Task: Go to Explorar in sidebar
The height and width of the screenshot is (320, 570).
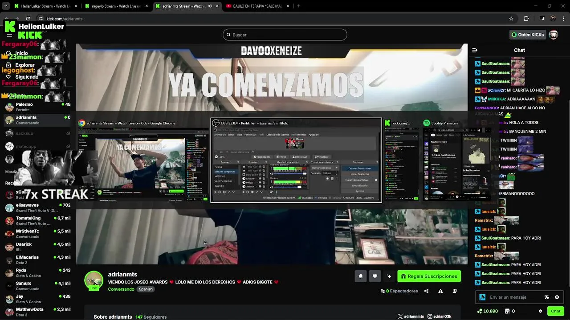Action: pyautogui.click(x=25, y=65)
